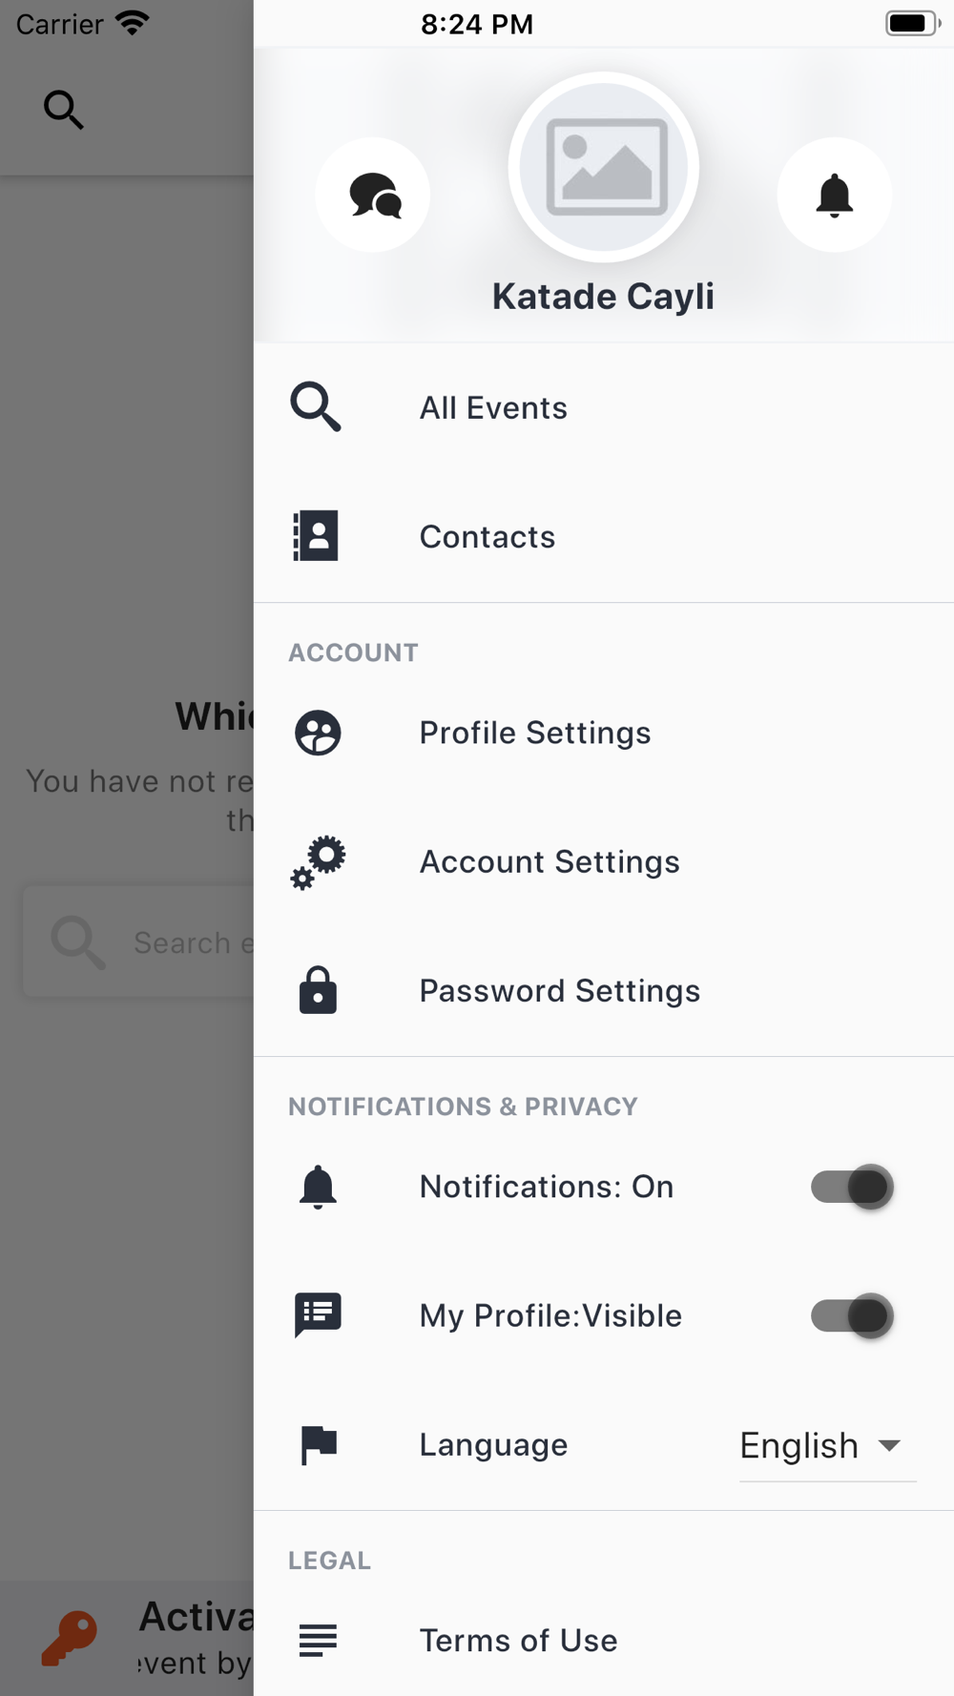Tap the profile picture placeholder
This screenshot has width=954, height=1696.
tap(604, 168)
